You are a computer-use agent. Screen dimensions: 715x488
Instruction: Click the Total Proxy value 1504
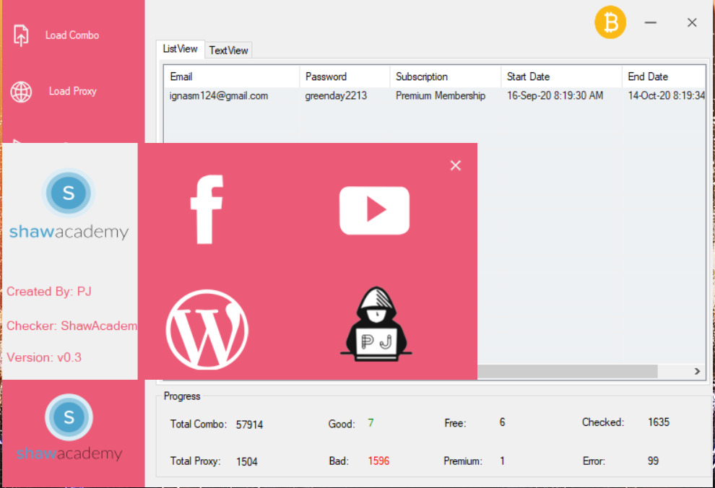[x=247, y=461]
